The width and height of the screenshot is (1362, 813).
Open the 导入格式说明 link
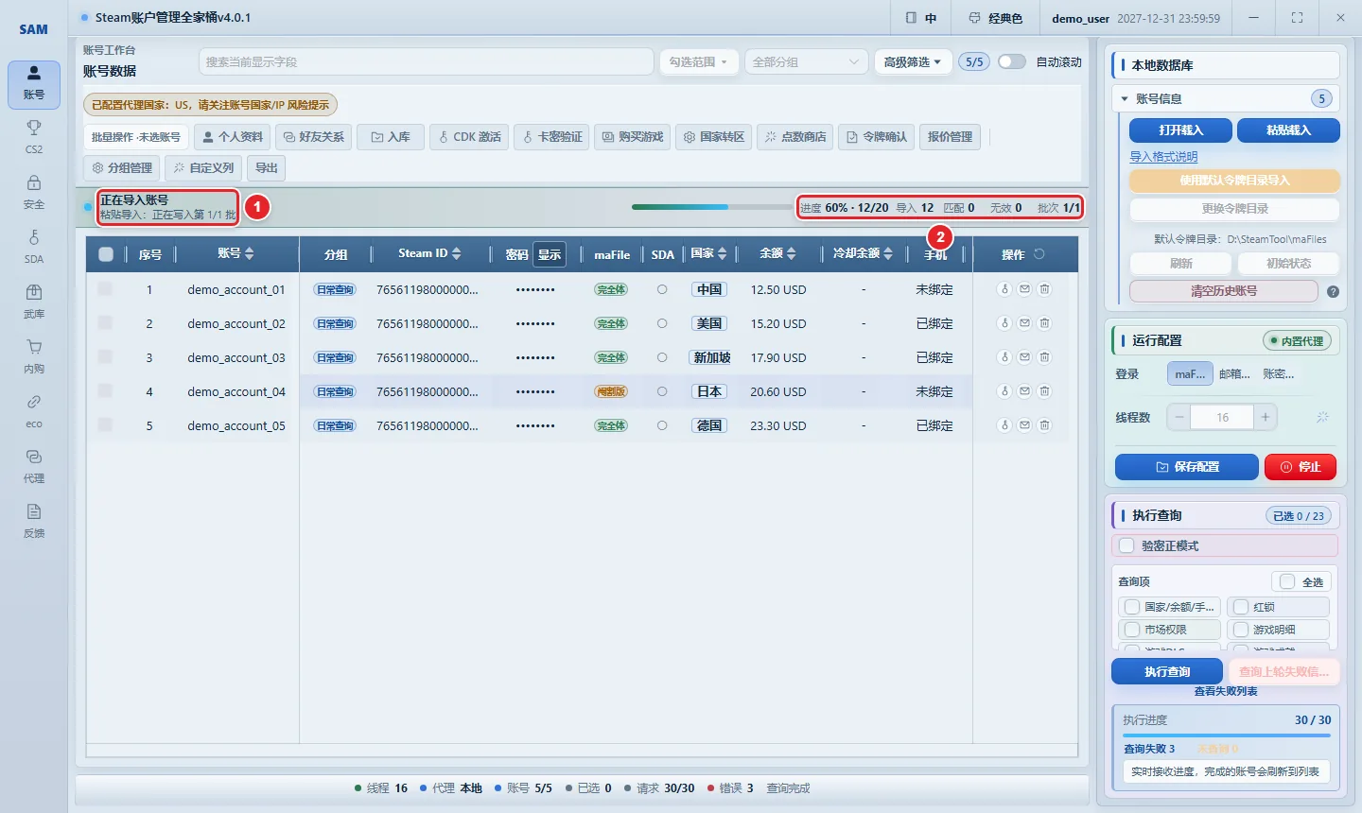point(1163,157)
